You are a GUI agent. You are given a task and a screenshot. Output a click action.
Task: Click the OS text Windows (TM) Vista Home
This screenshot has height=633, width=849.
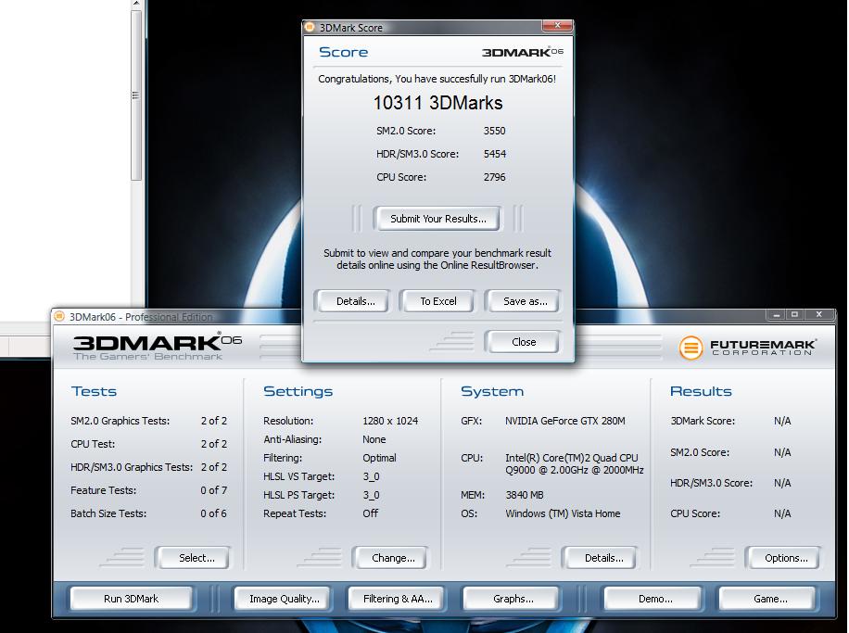[x=563, y=513]
